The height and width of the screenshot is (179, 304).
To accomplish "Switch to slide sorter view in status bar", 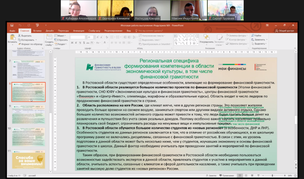I will click(246, 175).
